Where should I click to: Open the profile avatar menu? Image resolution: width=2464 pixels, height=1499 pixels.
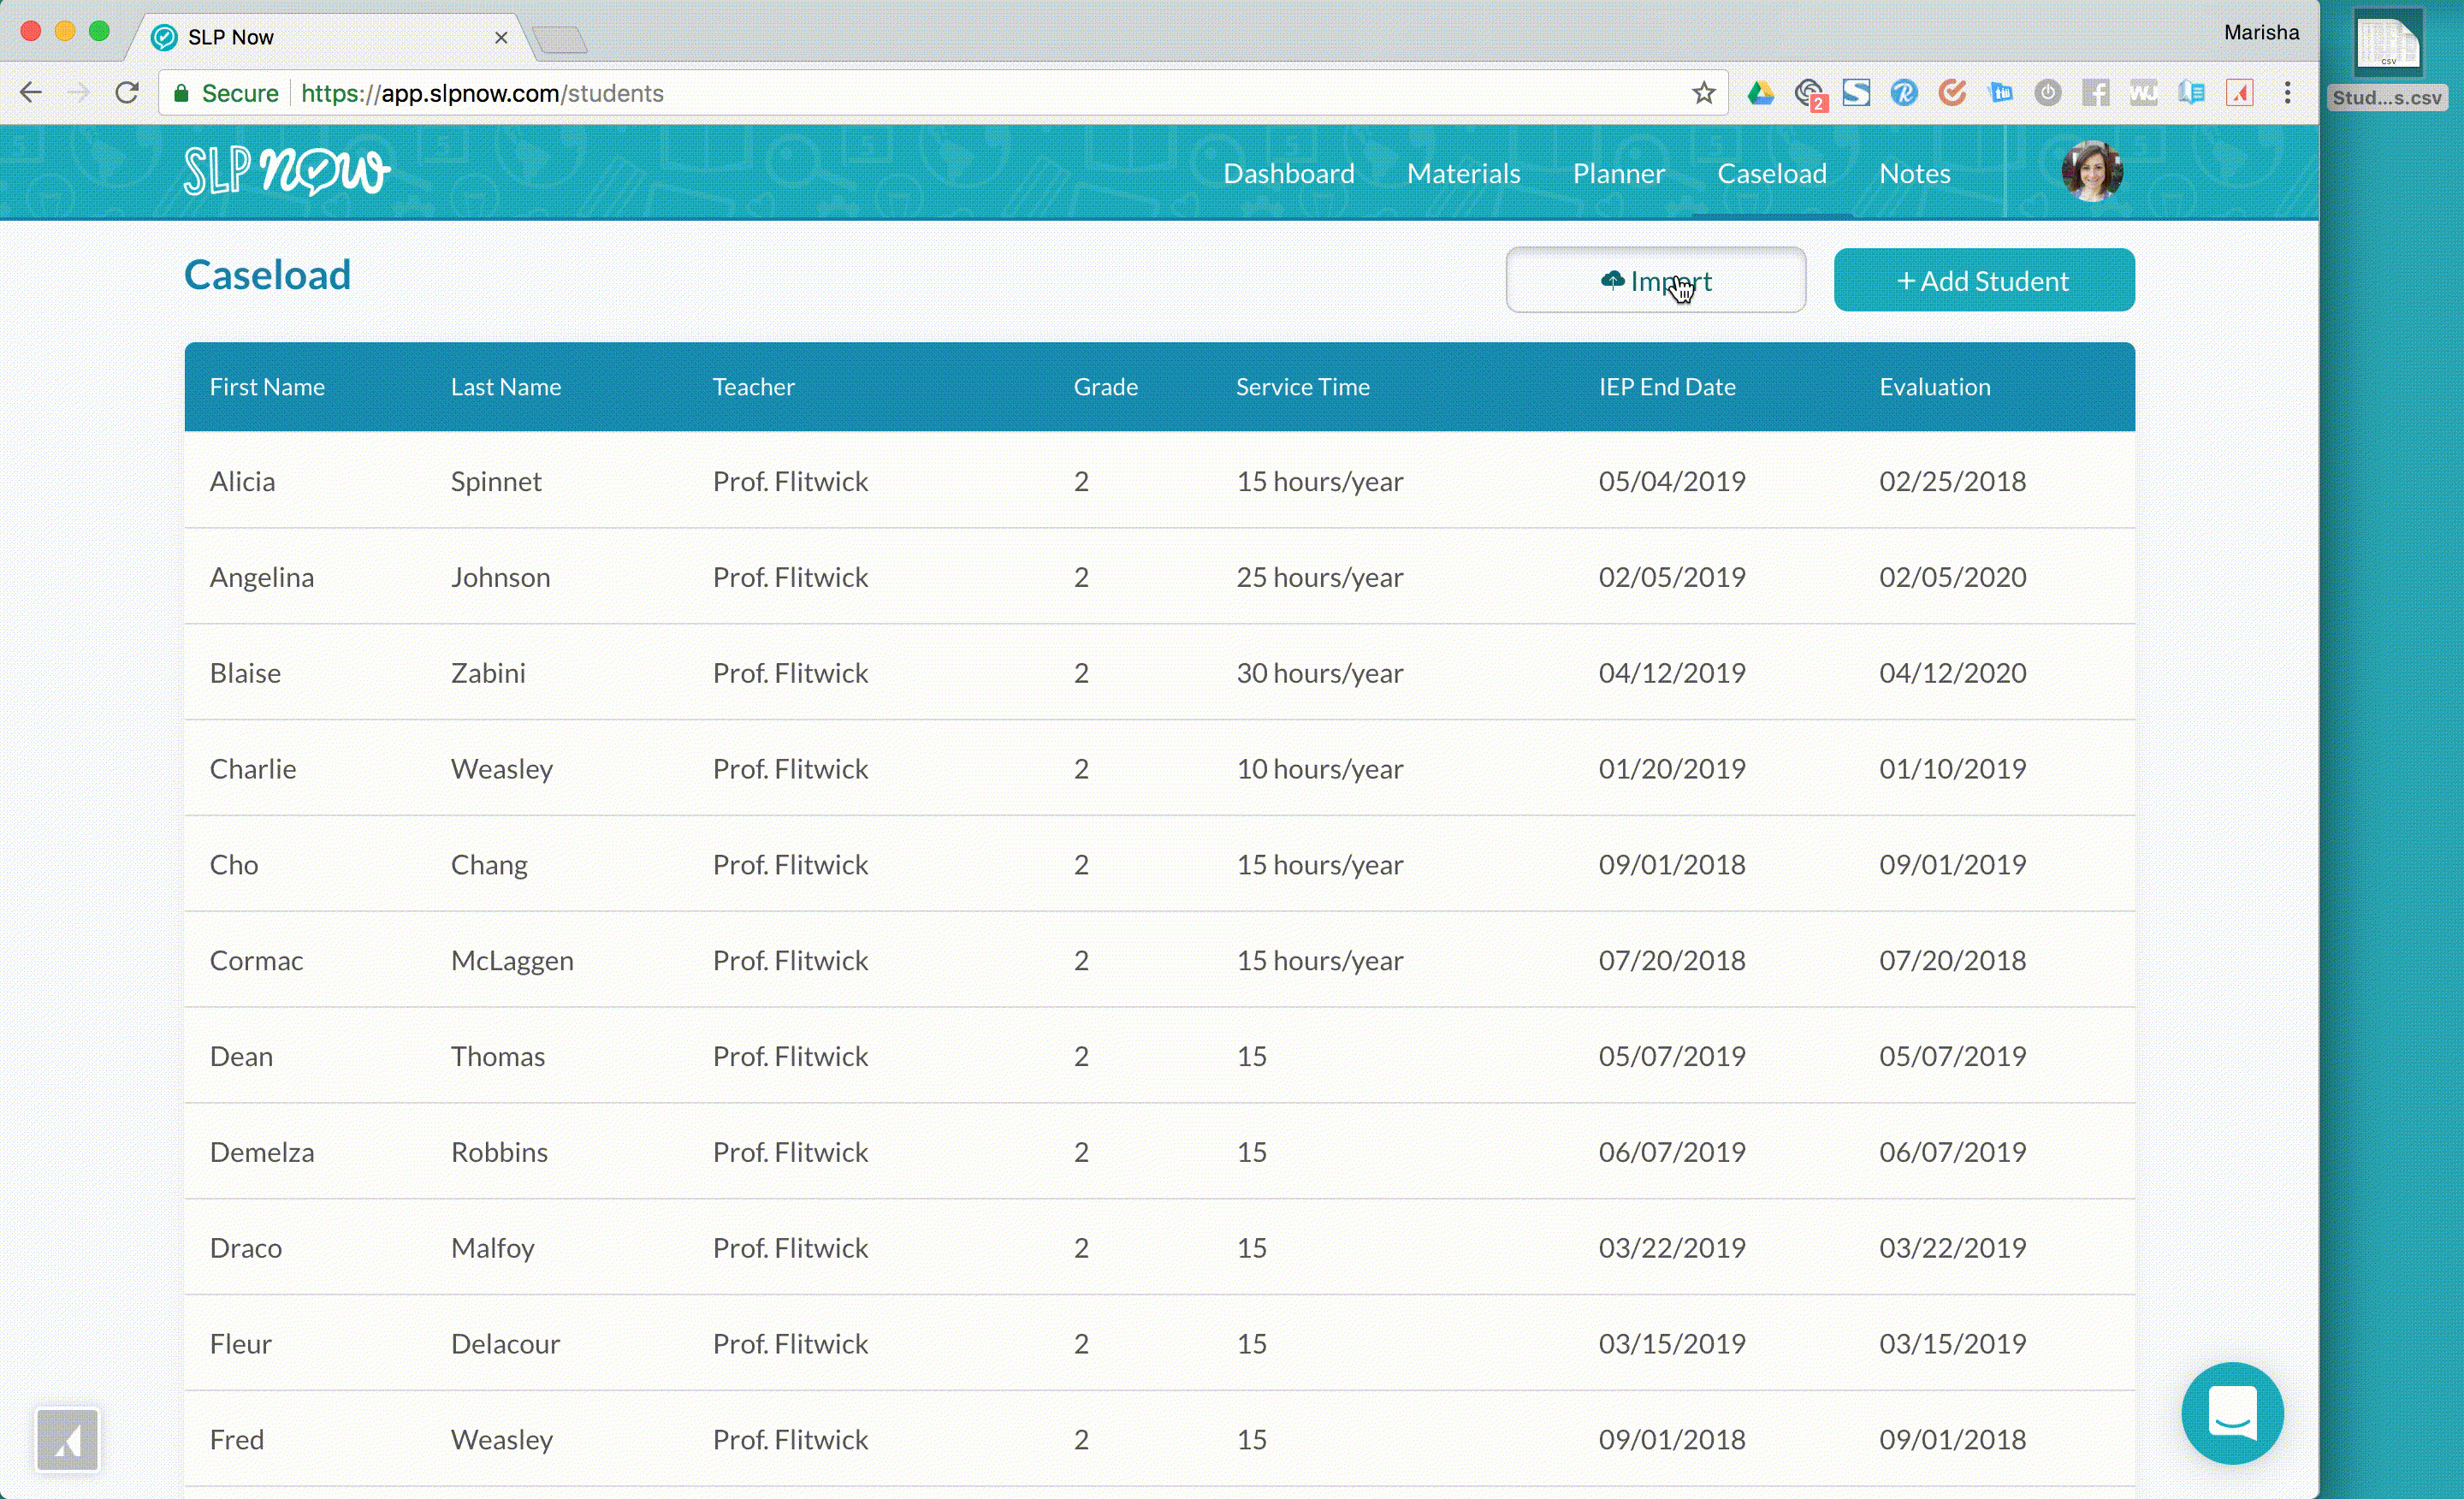(x=2091, y=172)
